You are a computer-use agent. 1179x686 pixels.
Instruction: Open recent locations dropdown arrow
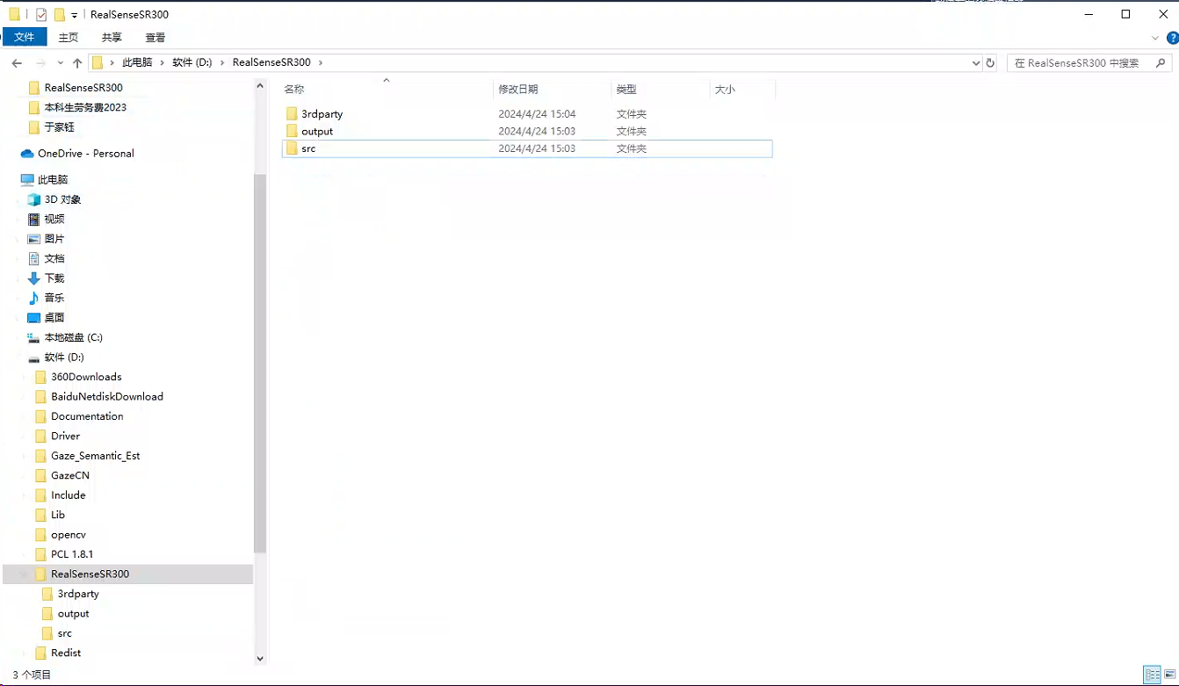(61, 63)
